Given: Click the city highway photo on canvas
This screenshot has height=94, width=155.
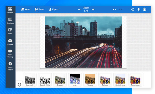Looking at the screenshot, I should tap(83, 42).
